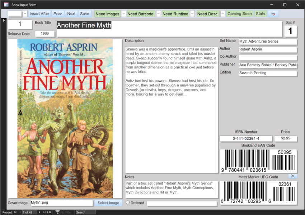Click the Set # field

tap(290, 31)
